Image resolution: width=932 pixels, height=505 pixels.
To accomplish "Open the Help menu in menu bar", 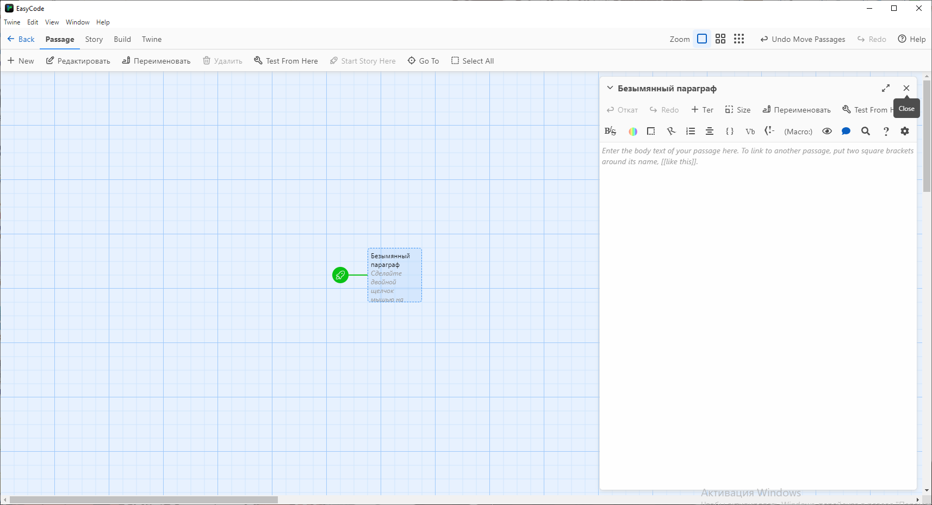I will [x=103, y=22].
